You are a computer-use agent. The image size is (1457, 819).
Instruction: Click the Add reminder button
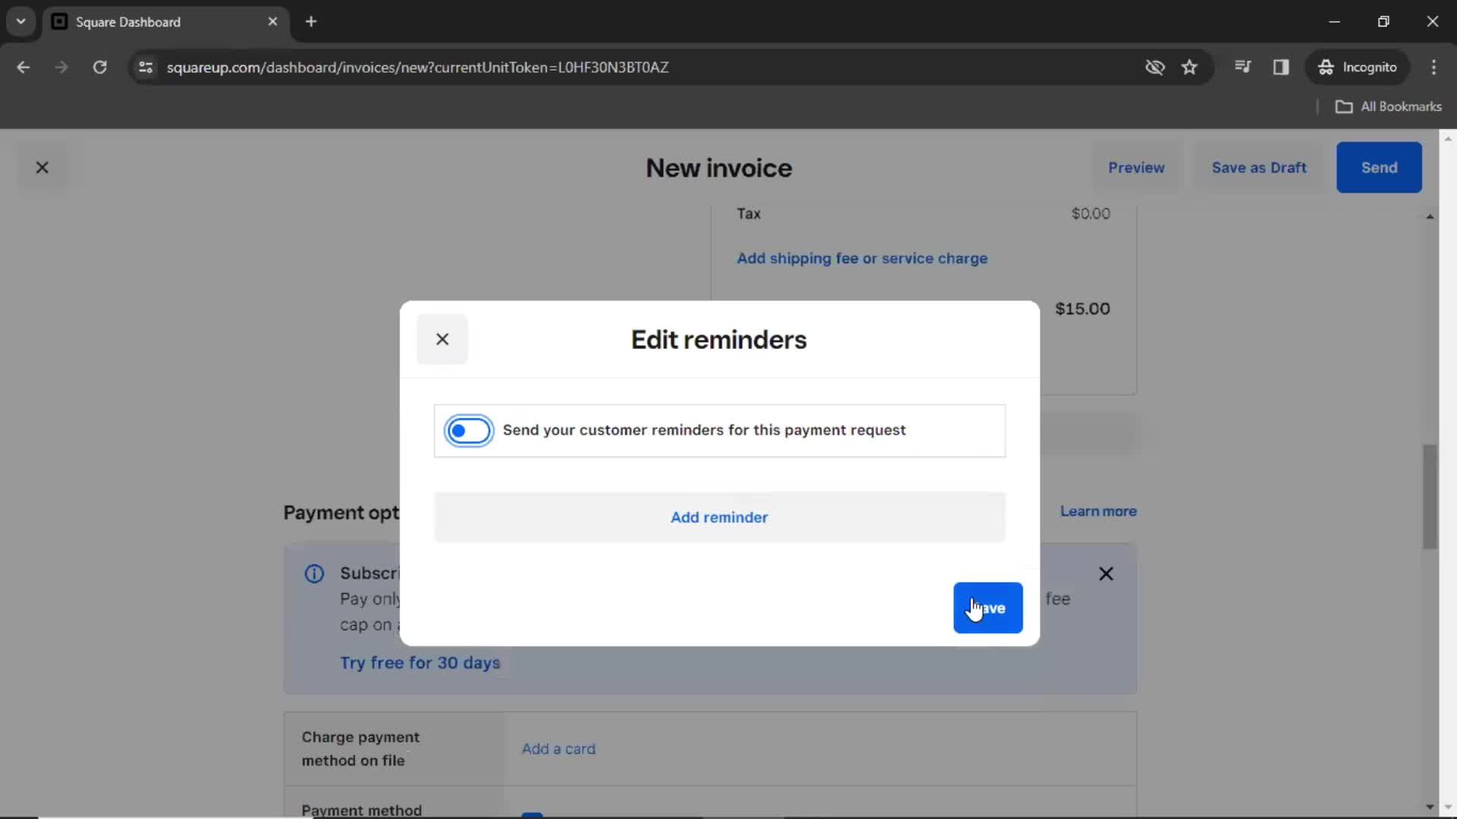coord(719,517)
